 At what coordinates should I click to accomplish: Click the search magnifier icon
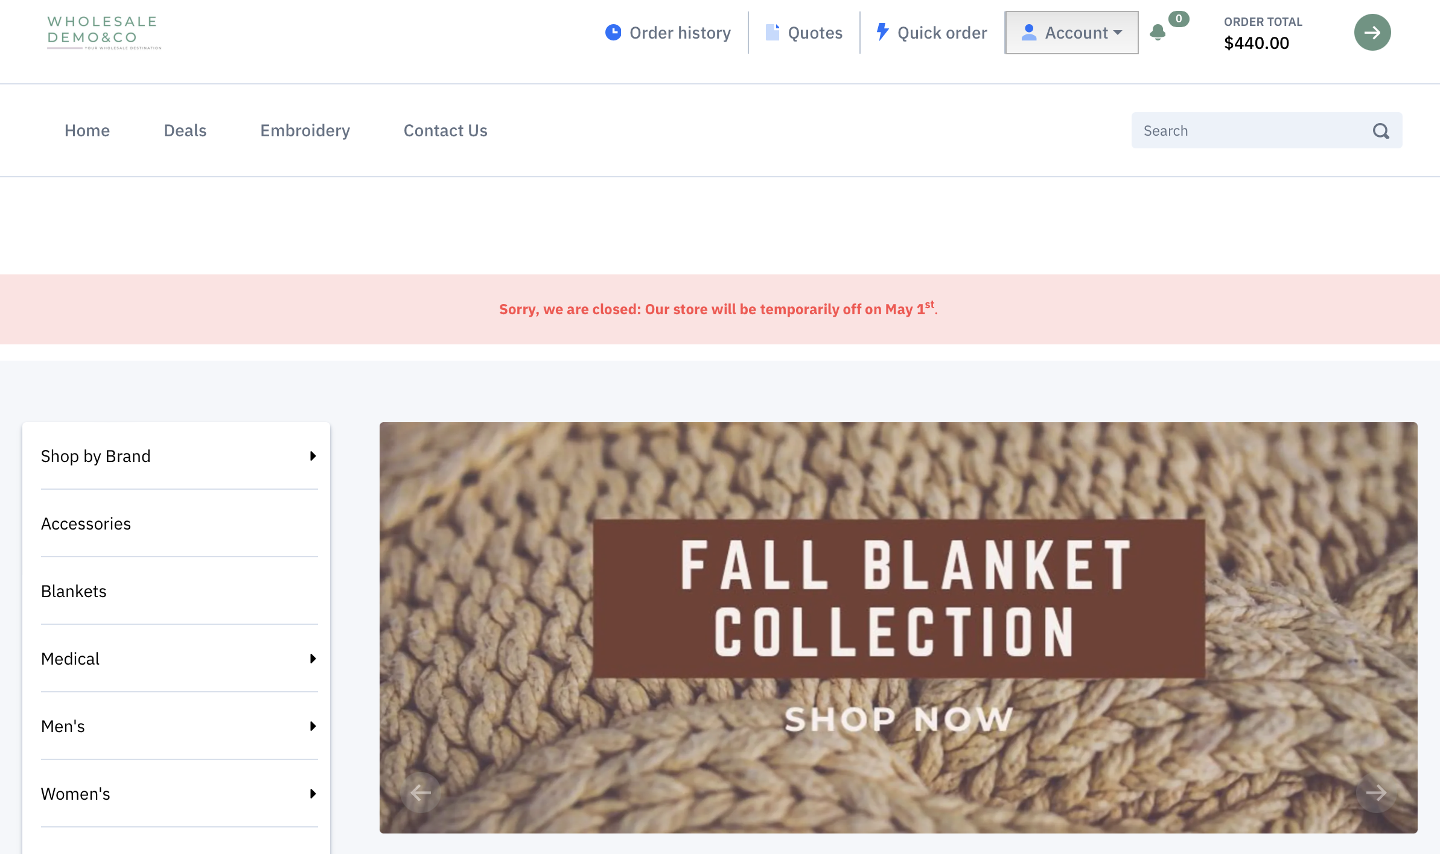click(1381, 130)
